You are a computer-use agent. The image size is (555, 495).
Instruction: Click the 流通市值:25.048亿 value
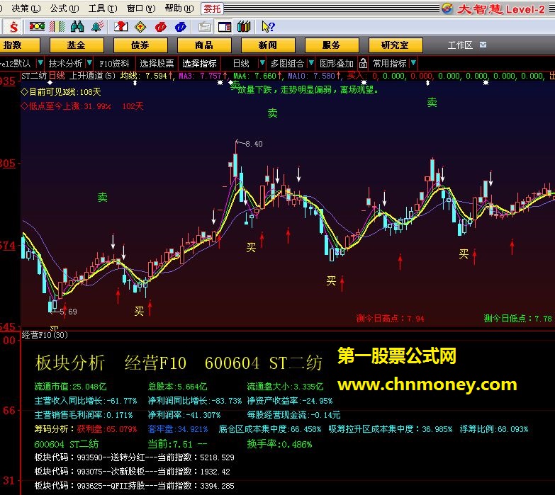tap(70, 387)
